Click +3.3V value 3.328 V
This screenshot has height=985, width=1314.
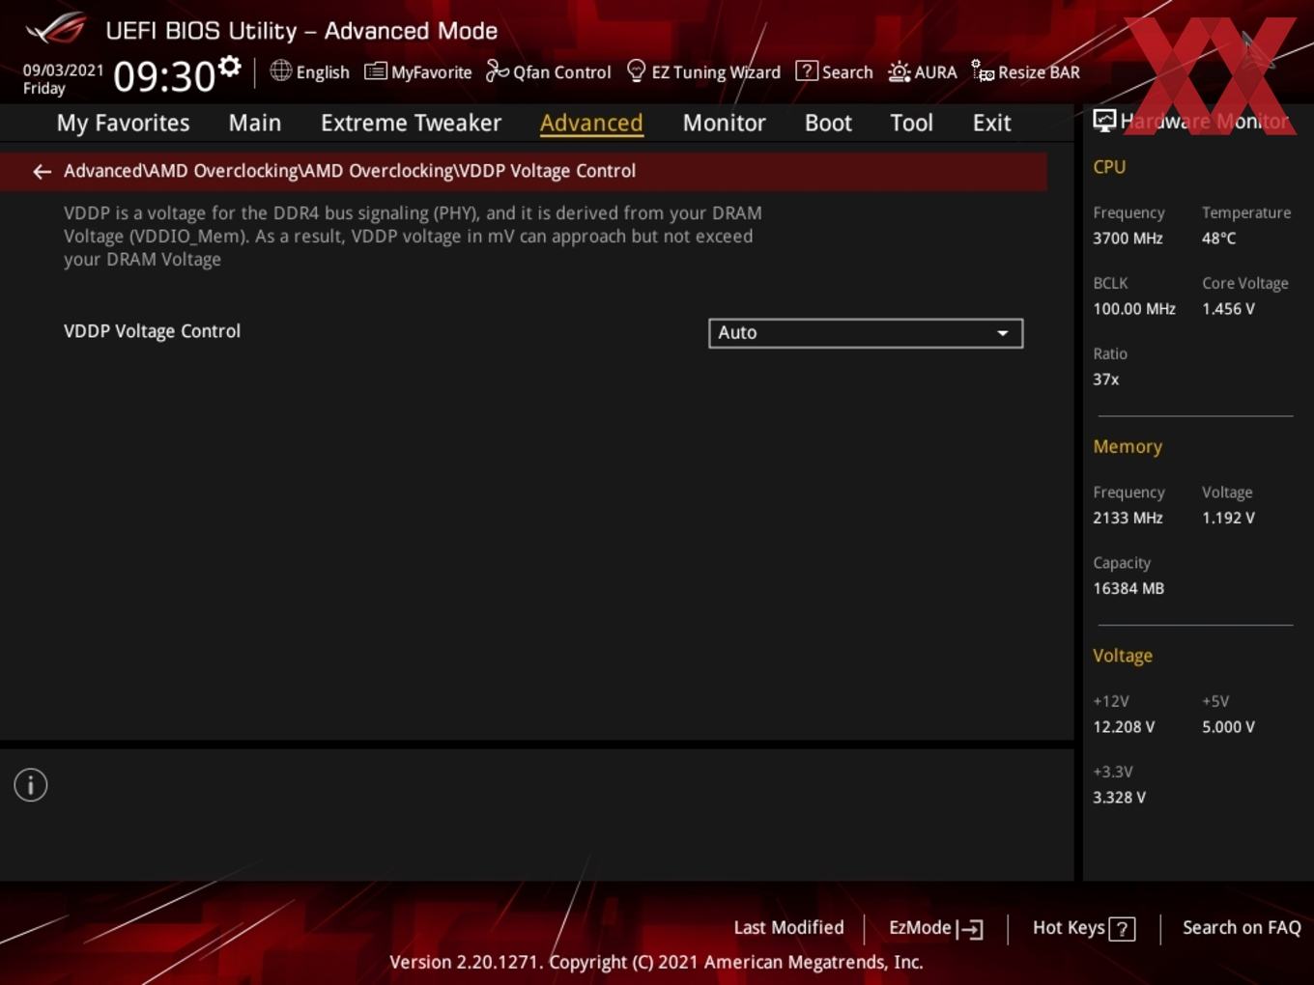pyautogui.click(x=1119, y=798)
